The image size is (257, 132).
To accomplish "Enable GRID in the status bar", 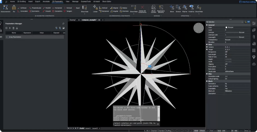I will point(179,131).
